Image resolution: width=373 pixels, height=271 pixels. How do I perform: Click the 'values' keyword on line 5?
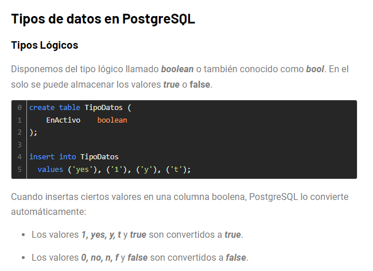point(50,170)
